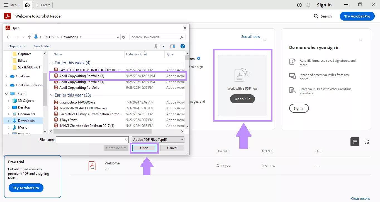The image size is (380, 202).
Task: Refresh the Downloads folder listing
Action: pos(123,37)
